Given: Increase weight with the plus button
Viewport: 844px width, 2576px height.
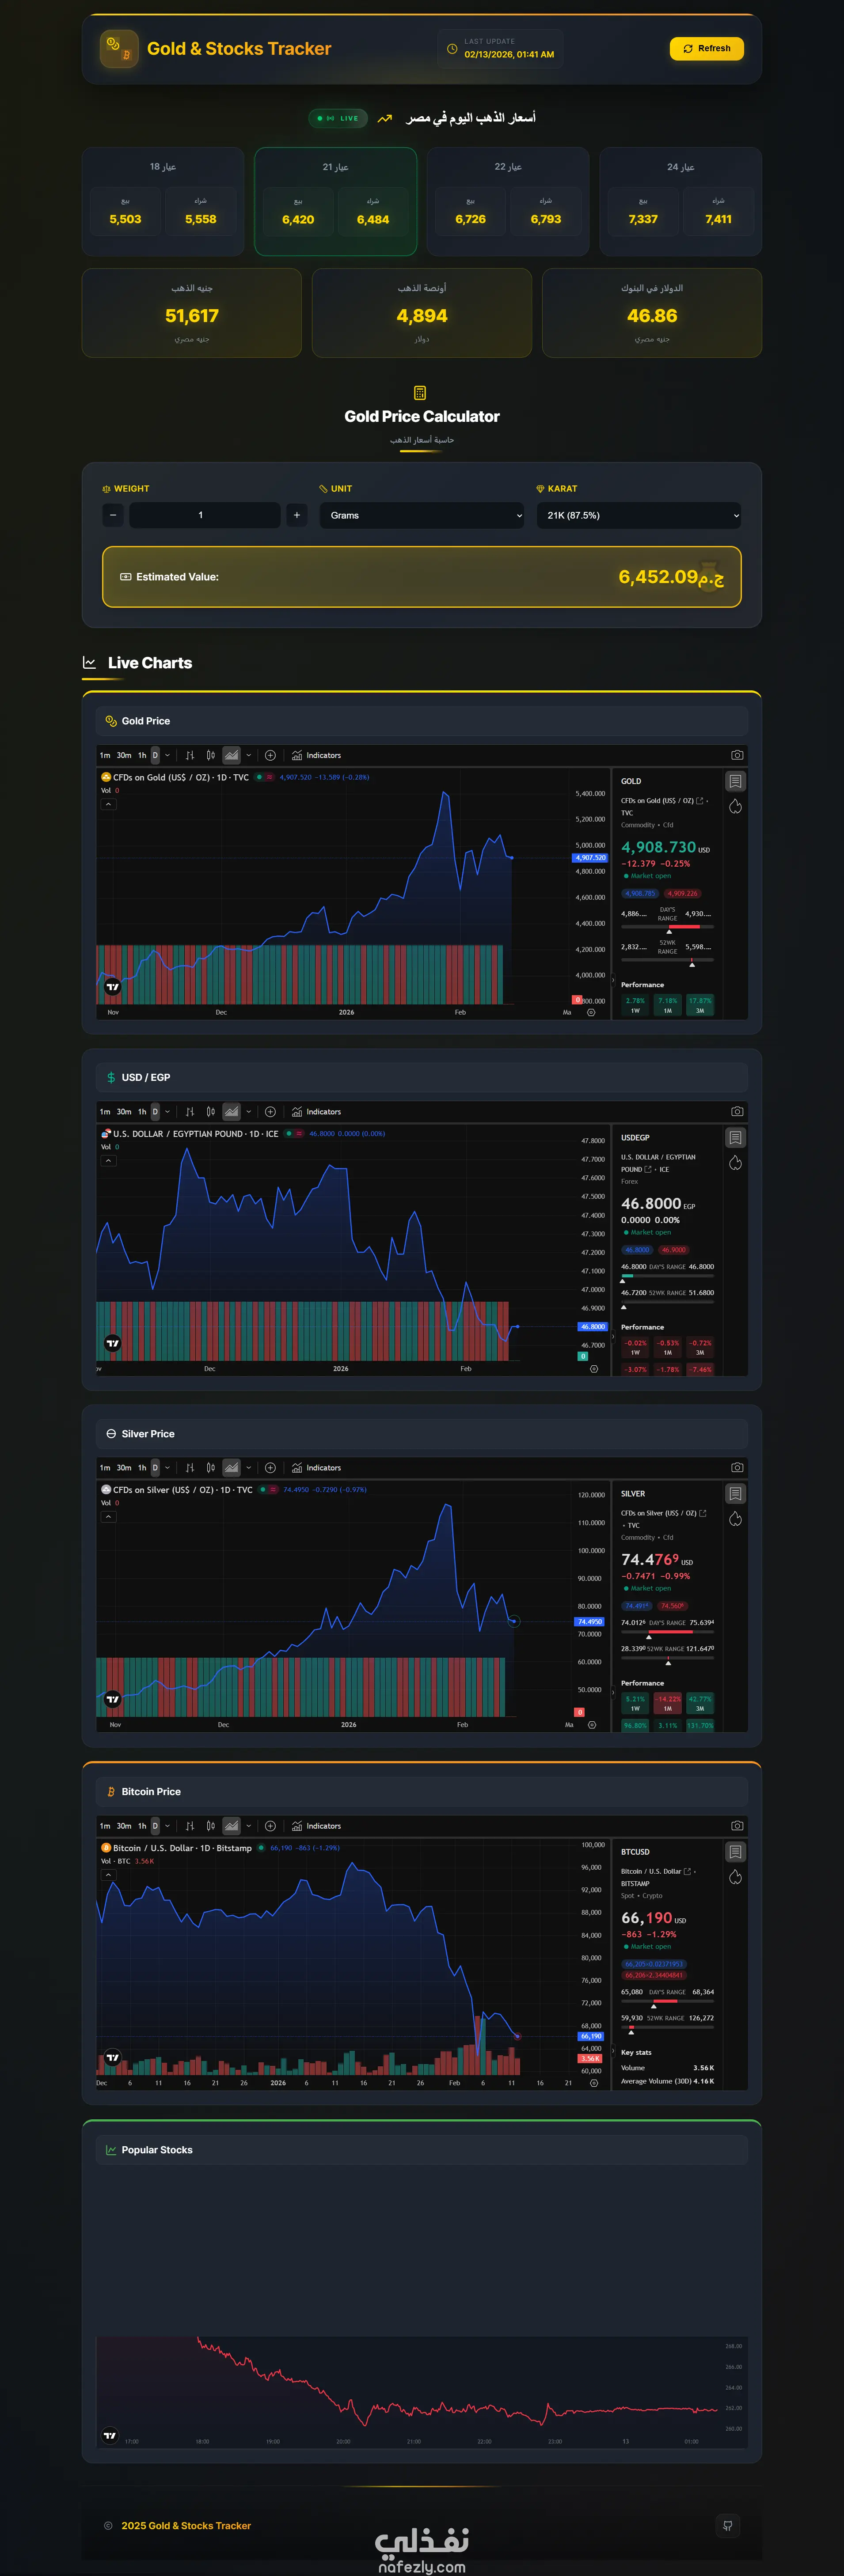Looking at the screenshot, I should (x=296, y=515).
